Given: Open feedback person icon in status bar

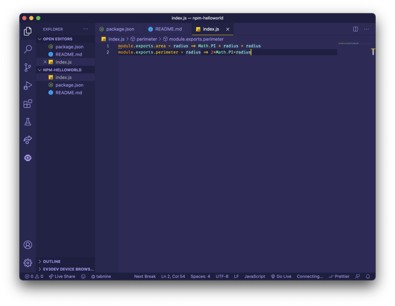Looking at the screenshot, I should (357, 276).
